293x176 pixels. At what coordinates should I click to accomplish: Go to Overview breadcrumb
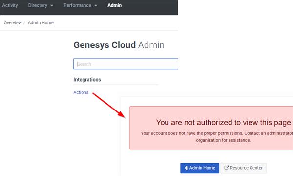[13, 23]
